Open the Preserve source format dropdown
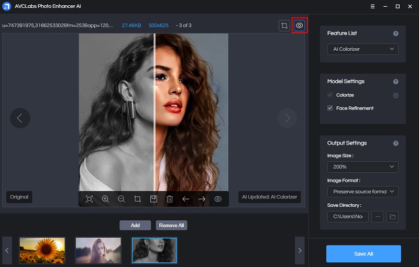Screen dimensions: 419x267 pyautogui.click(x=362, y=192)
